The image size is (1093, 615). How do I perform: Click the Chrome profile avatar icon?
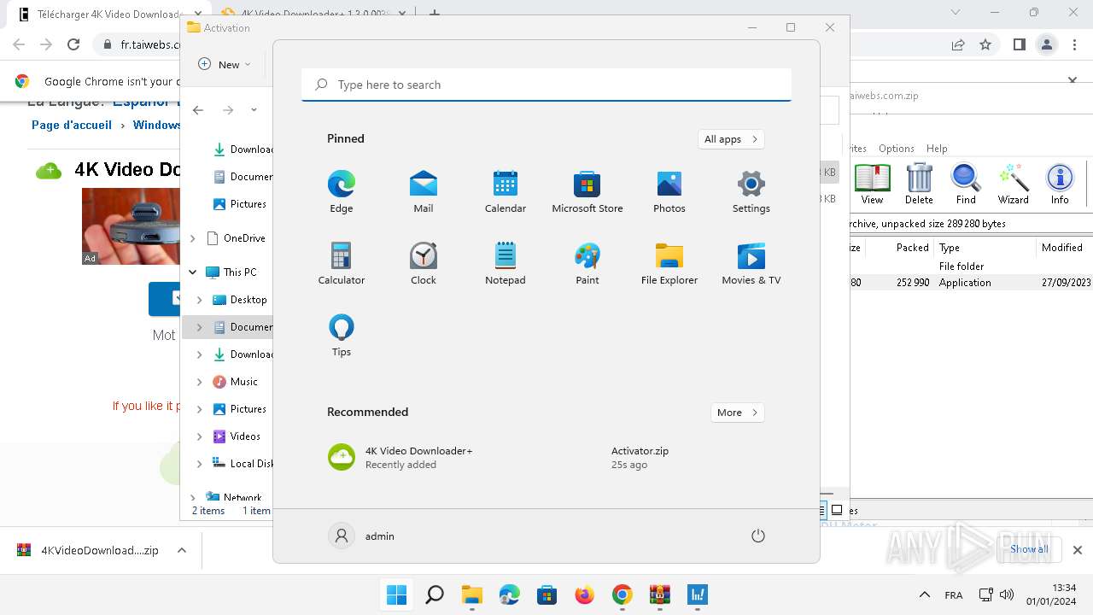point(1046,44)
